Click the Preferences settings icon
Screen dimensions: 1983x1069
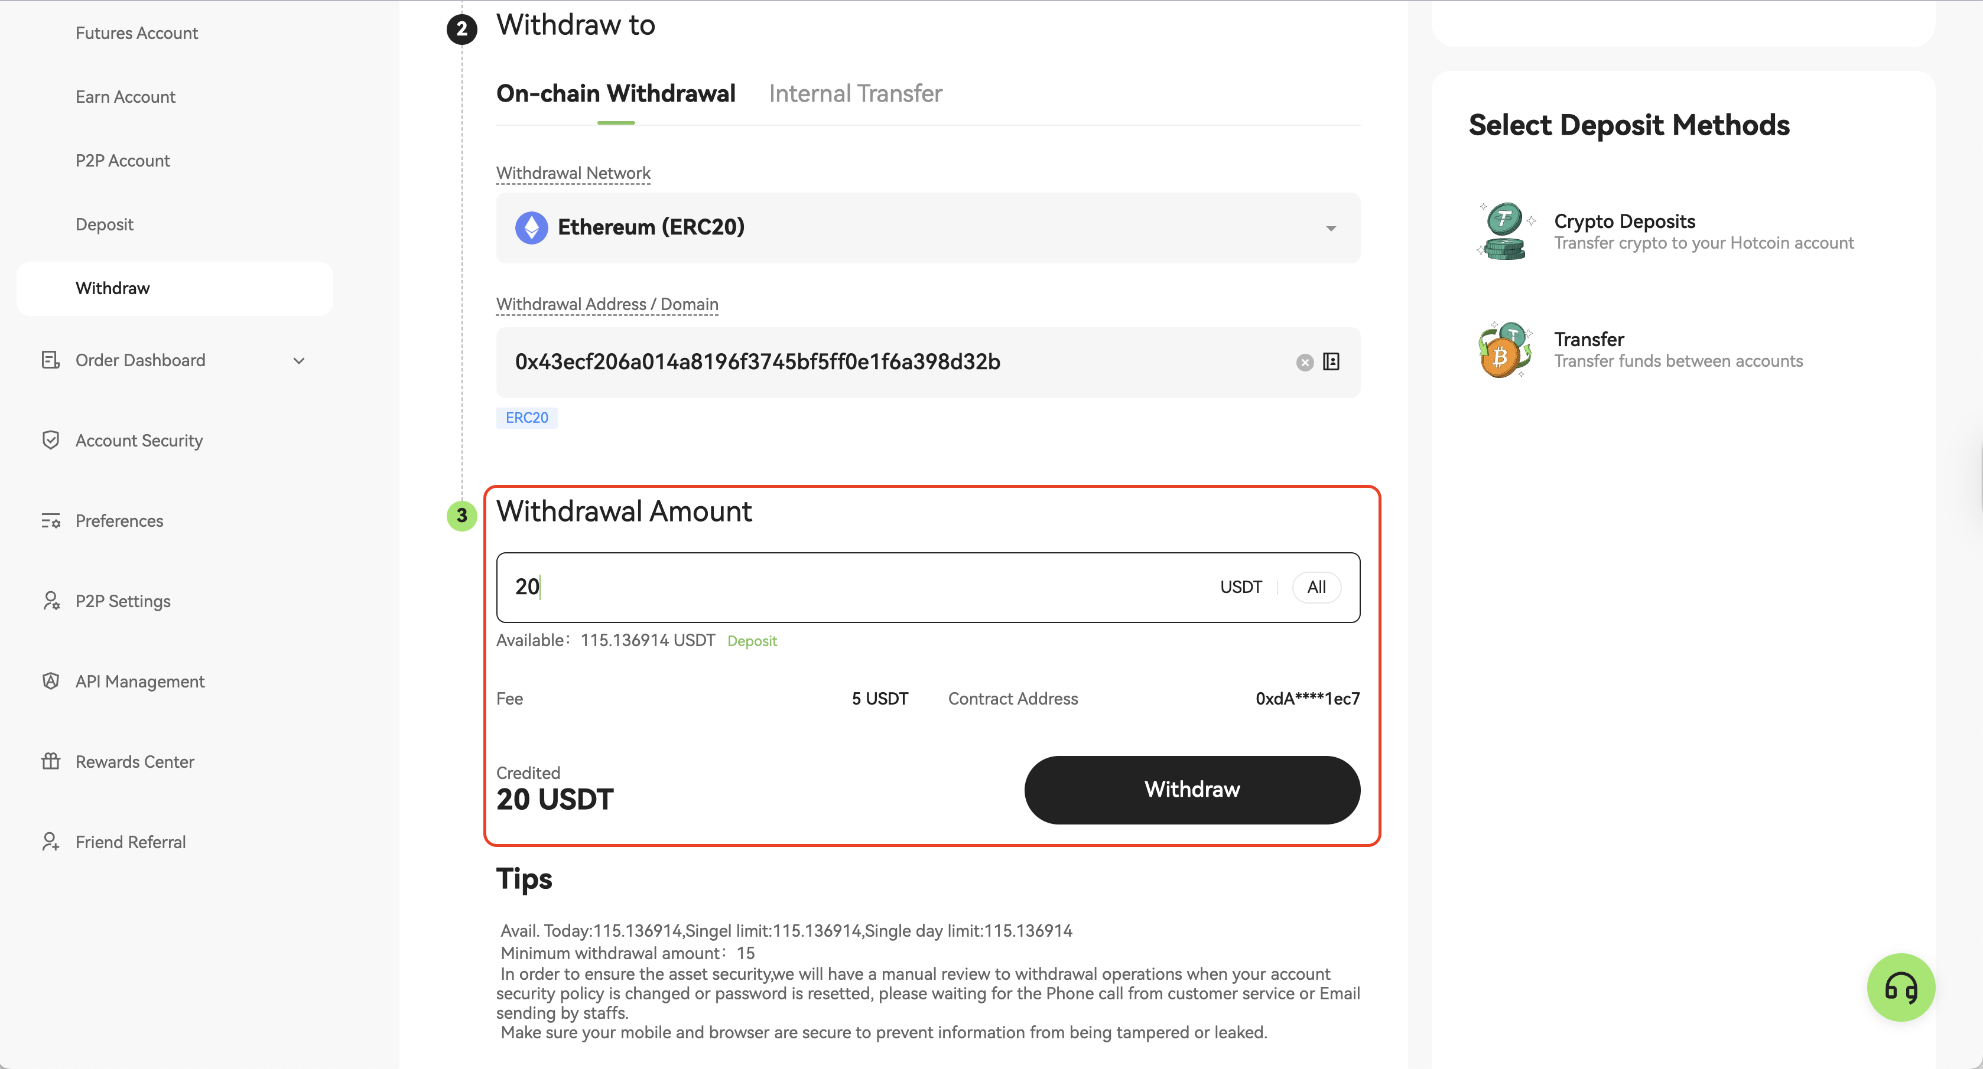point(51,521)
